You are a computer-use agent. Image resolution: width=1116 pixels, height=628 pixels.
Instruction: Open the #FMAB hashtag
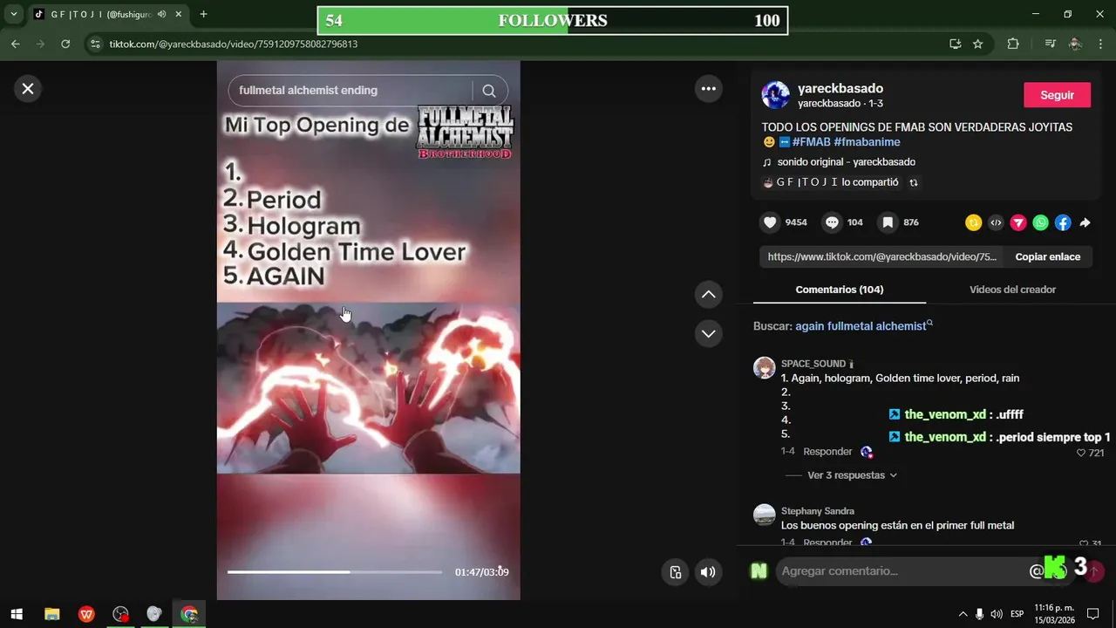811,142
